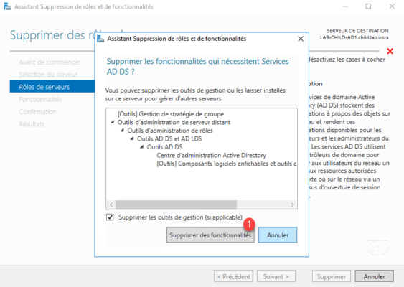Open Fonctionnalités wizard step
This screenshot has height=287, width=404.
tap(40, 100)
